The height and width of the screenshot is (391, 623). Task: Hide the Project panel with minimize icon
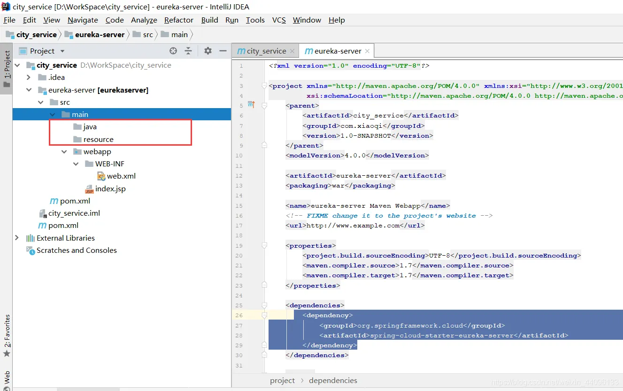[223, 51]
